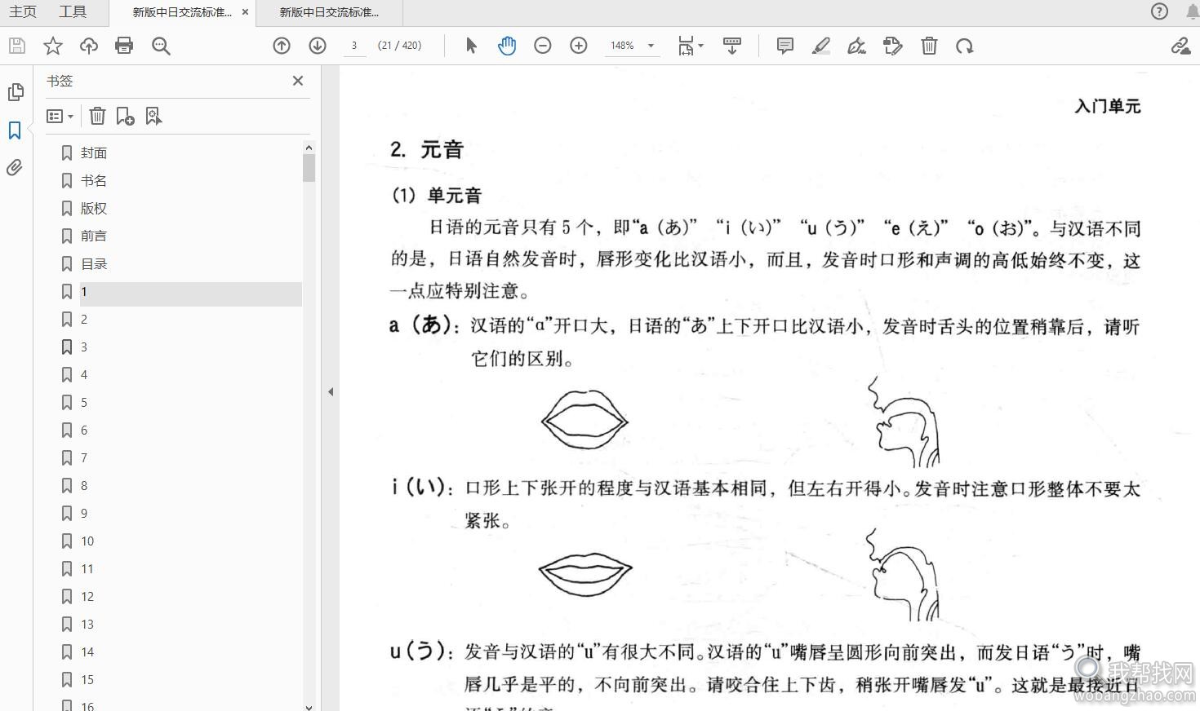Select bookmark 14 in the list
Screen dimensions: 1200x711
(87, 652)
